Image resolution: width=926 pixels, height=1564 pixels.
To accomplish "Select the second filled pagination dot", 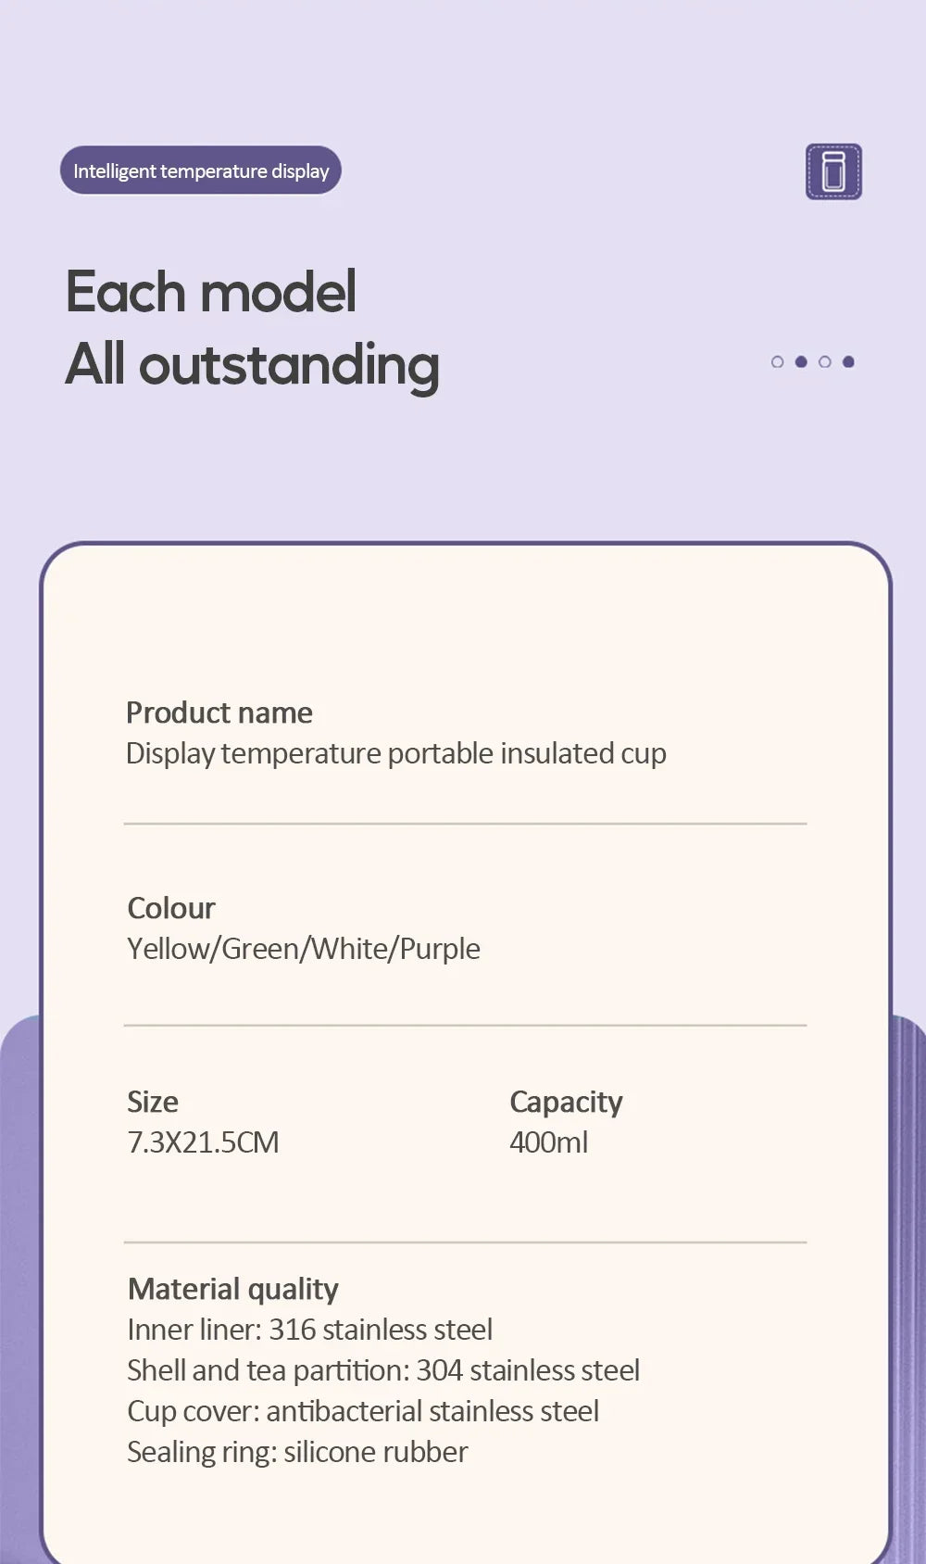I will 801,361.
